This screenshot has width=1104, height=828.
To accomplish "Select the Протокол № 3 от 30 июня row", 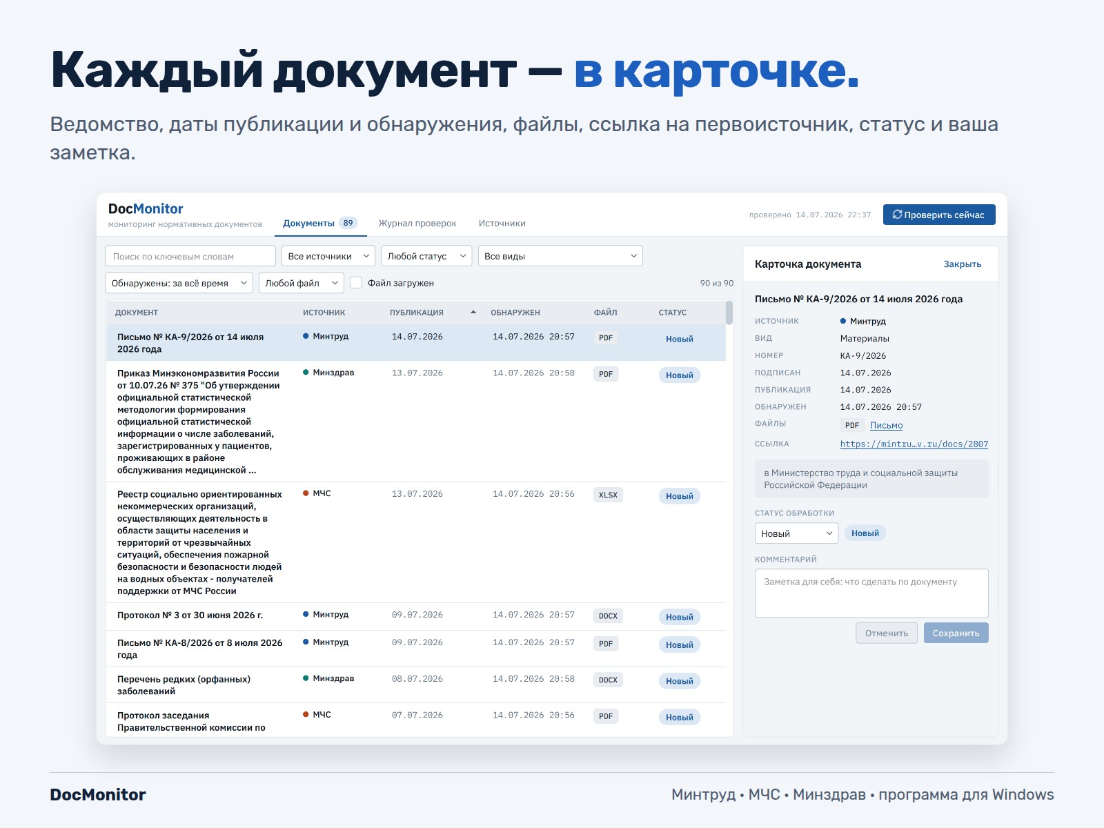I will point(416,616).
